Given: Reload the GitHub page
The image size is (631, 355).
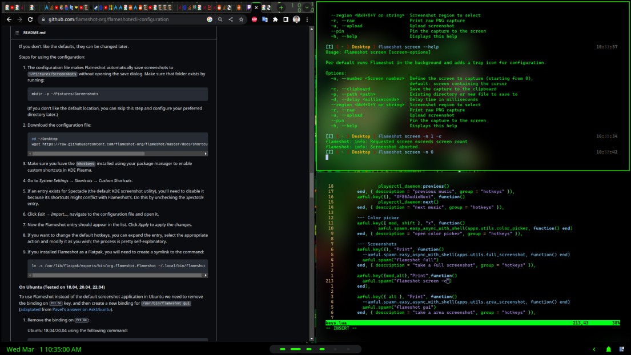Looking at the screenshot, I should pyautogui.click(x=30, y=19).
